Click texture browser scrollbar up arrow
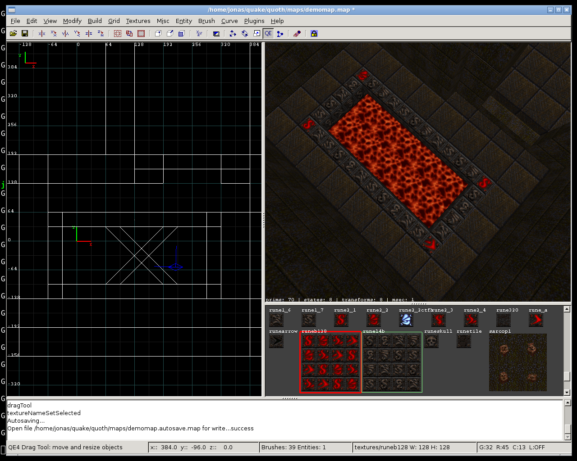The height and width of the screenshot is (461, 577). (x=567, y=309)
